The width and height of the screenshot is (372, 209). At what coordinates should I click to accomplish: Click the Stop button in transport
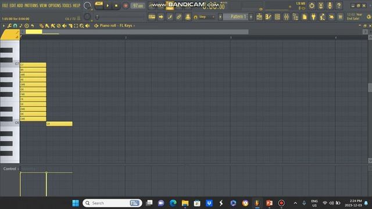point(116,6)
